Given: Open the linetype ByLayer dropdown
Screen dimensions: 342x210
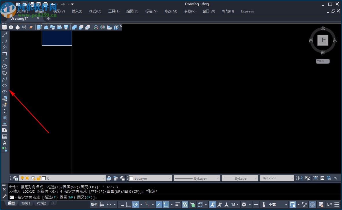Looking at the screenshot, I should 218,178.
